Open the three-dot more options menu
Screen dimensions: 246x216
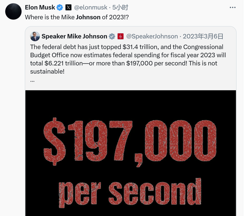point(232,7)
